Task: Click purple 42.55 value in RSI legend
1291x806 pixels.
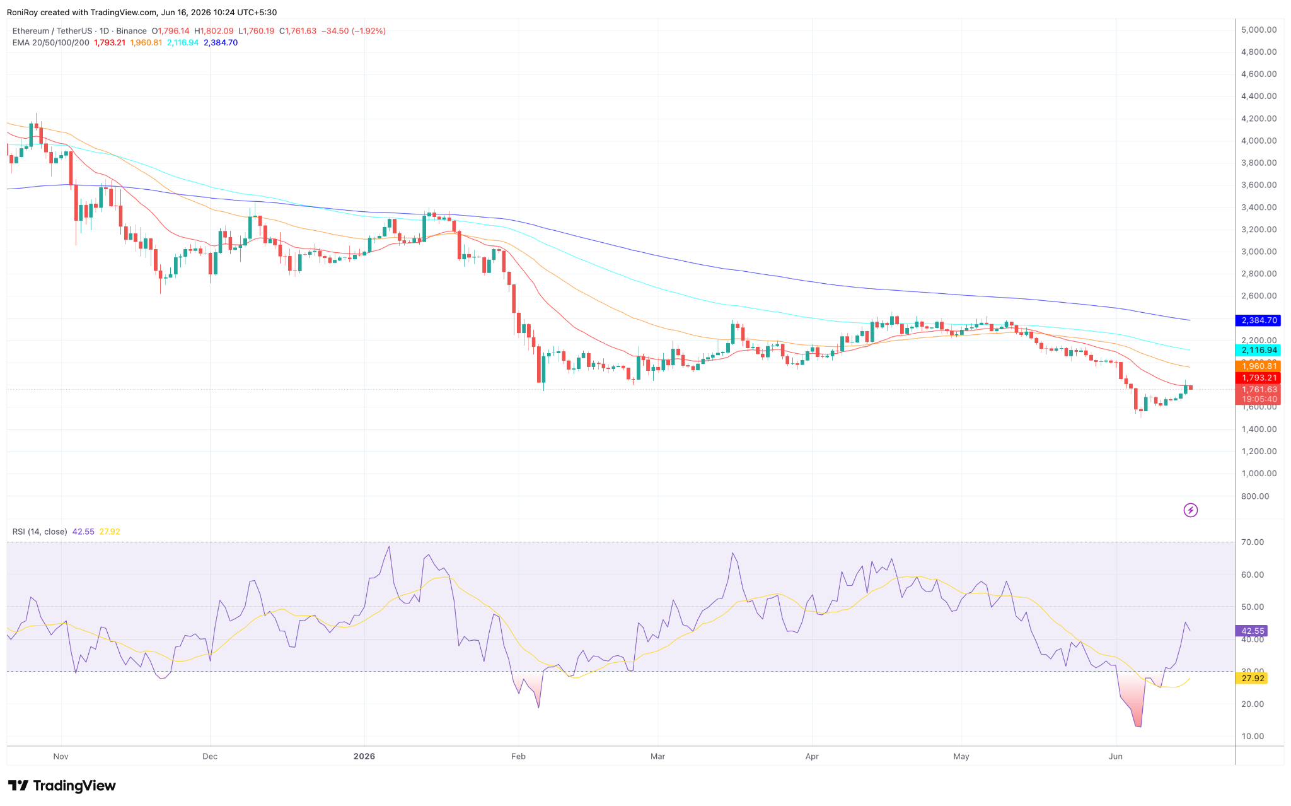Action: click(x=83, y=532)
